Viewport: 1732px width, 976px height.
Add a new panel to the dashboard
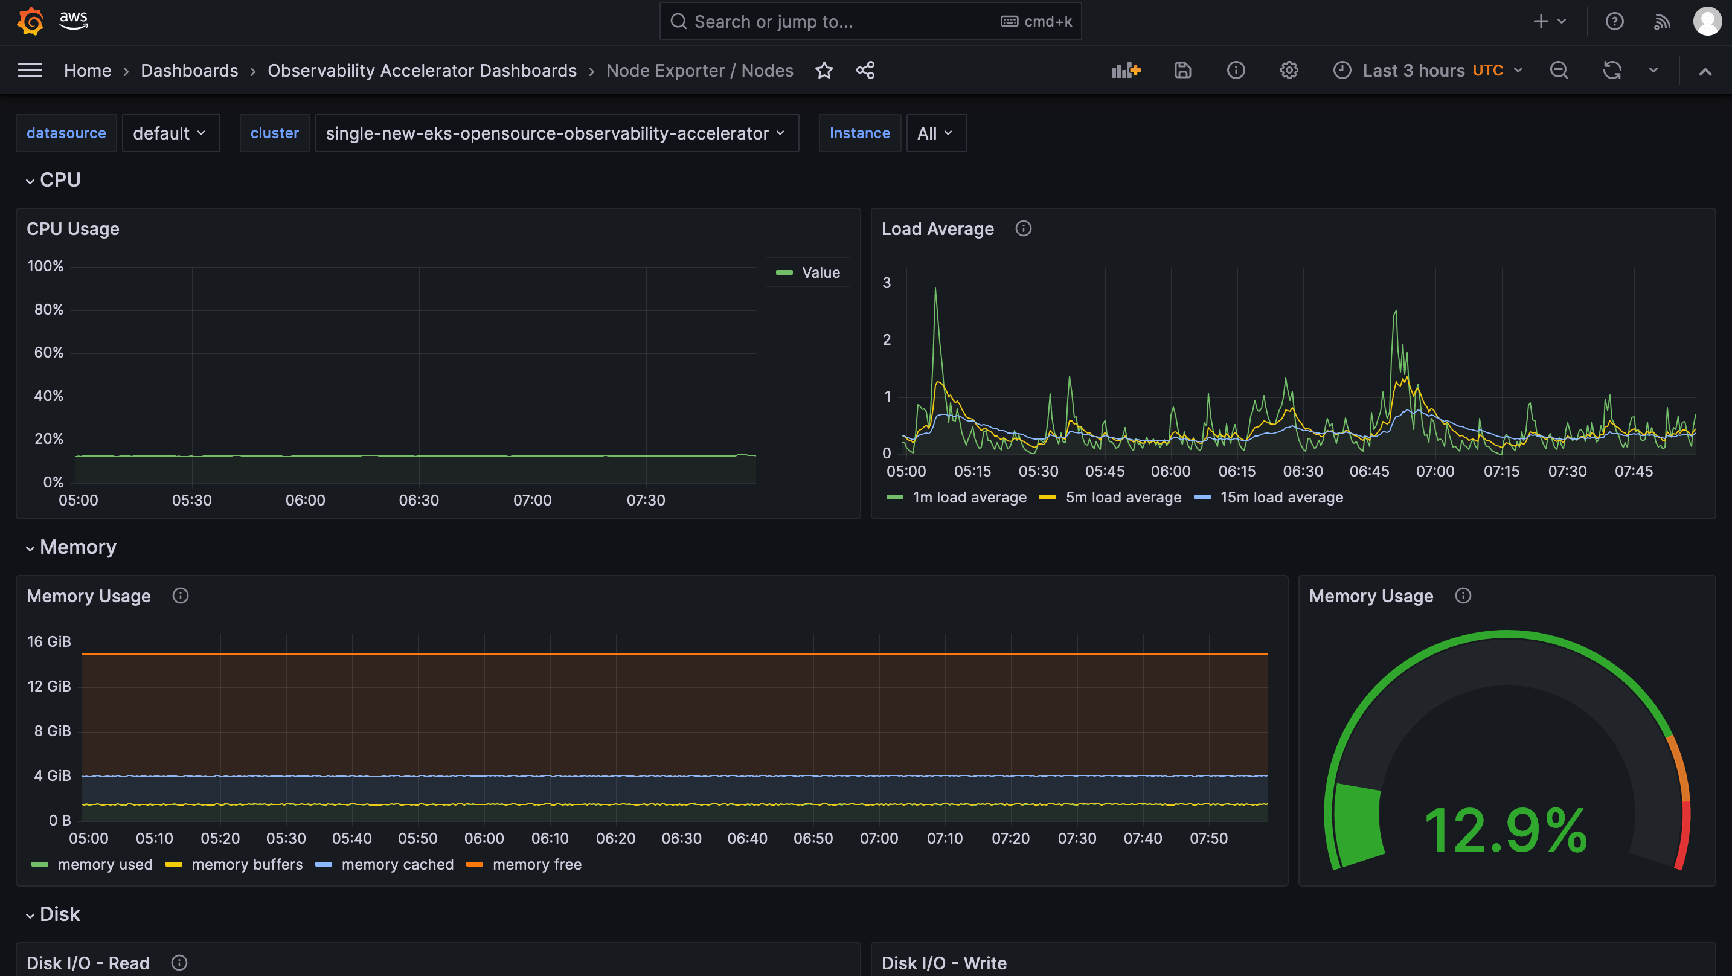coord(1126,70)
